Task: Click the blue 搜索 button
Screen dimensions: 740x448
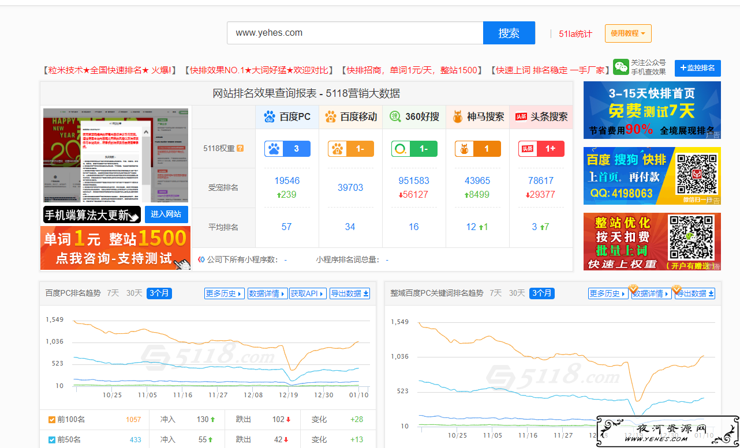Action: [x=509, y=33]
